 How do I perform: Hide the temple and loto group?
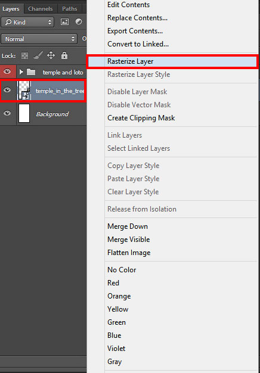[7, 72]
